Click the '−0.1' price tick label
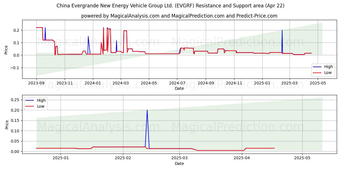The image size is (341, 170). pos(14,68)
